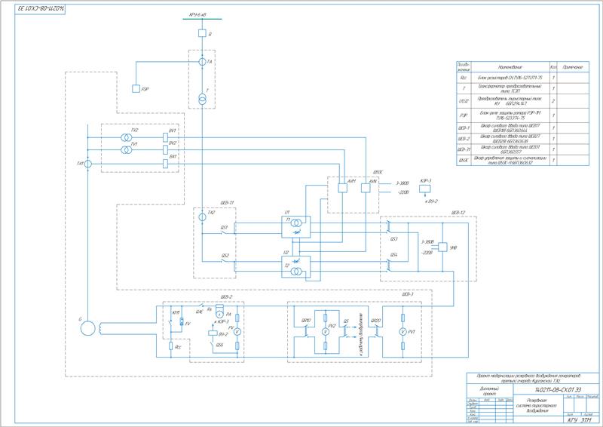This screenshot has height=427, width=603.
Task: Select the УНВ square block
Action: 442,247
